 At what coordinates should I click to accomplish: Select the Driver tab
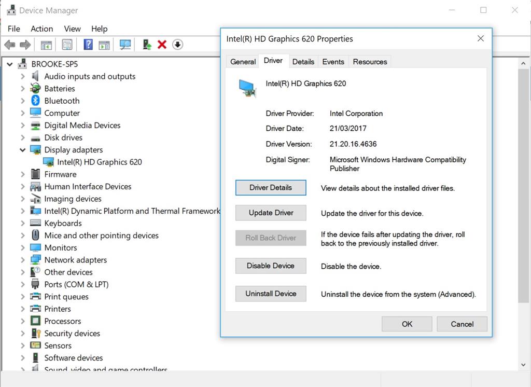[x=273, y=61]
